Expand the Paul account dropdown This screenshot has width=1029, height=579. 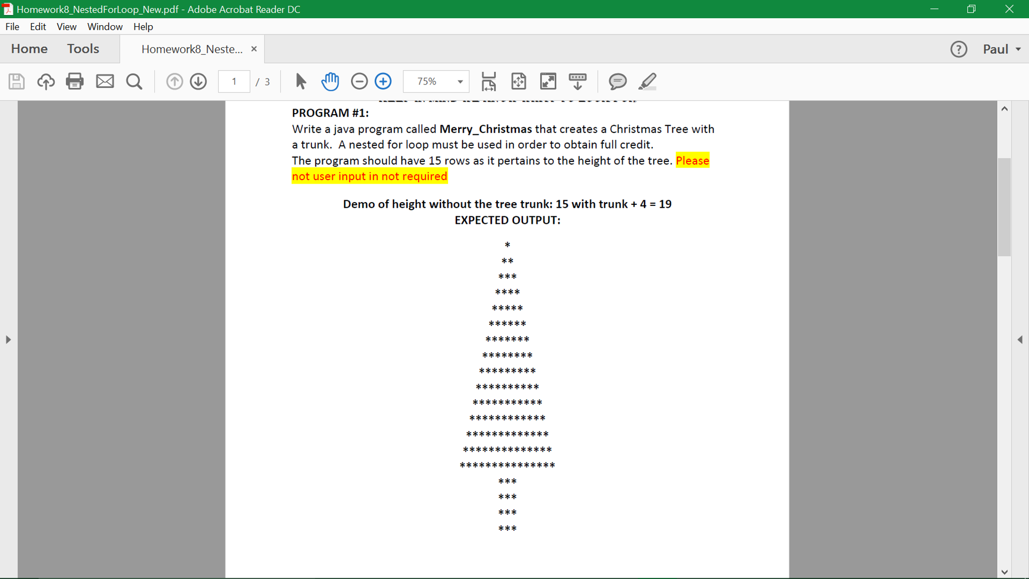pyautogui.click(x=1002, y=49)
